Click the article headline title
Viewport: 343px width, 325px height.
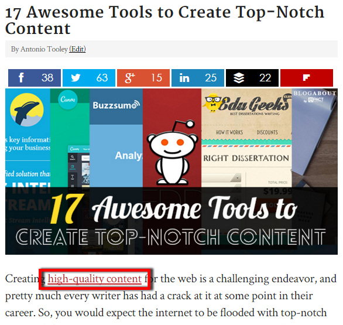click(164, 20)
